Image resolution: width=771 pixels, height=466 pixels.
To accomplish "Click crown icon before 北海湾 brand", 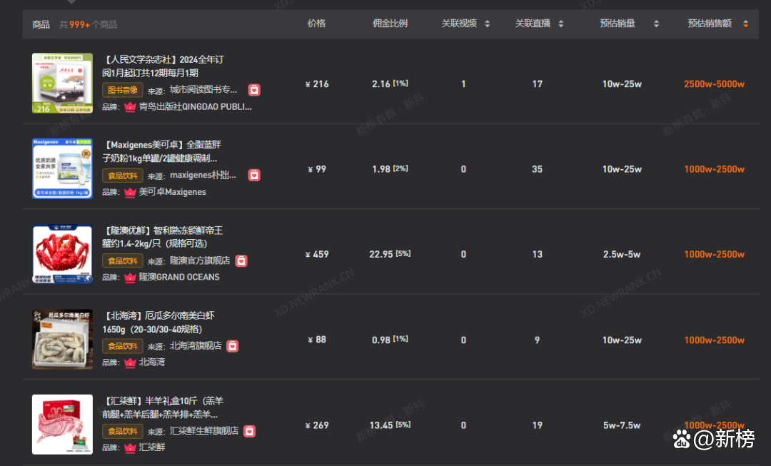I will point(130,363).
